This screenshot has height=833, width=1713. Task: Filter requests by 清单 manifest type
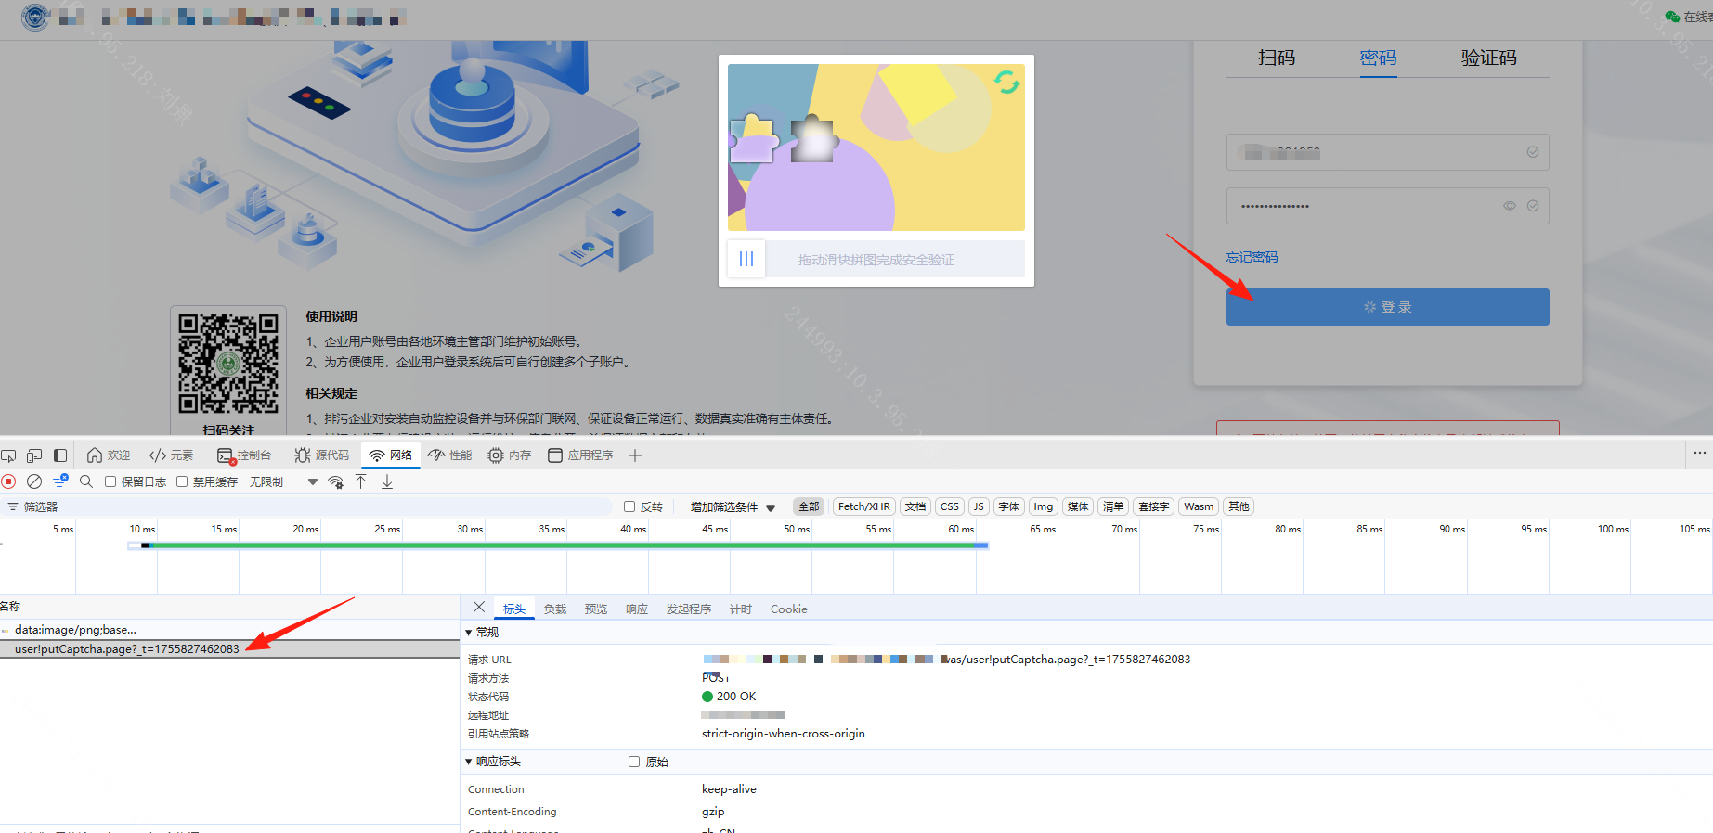(x=1113, y=506)
